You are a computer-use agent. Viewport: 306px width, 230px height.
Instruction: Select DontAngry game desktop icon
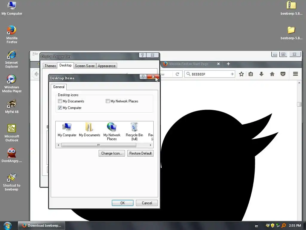click(12, 155)
